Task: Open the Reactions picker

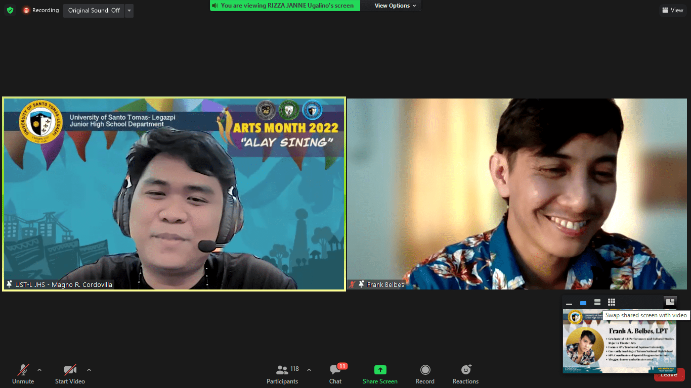Action: click(465, 374)
